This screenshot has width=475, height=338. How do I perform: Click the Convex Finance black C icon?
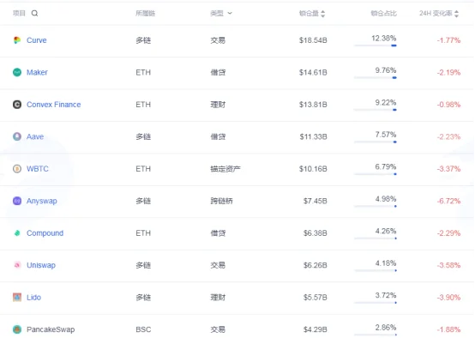[17, 105]
